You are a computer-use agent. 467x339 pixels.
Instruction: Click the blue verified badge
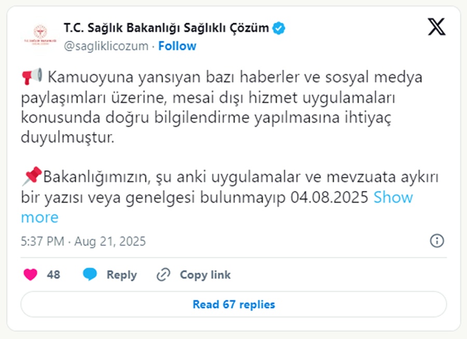click(279, 28)
